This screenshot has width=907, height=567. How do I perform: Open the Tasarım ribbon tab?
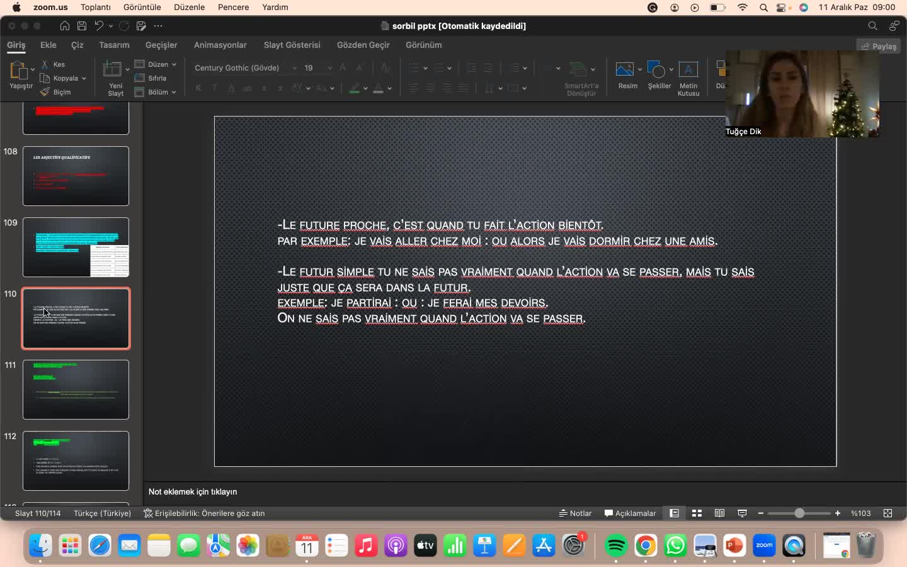(114, 45)
